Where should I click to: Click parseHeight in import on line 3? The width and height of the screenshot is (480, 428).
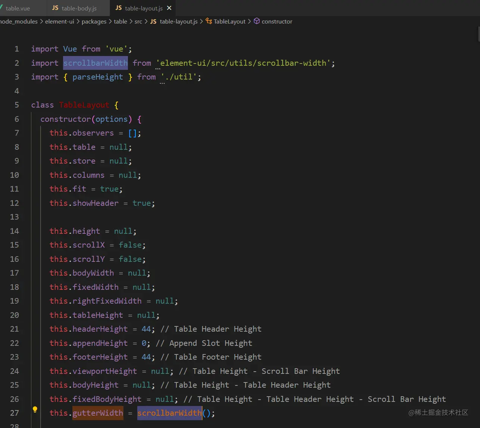tap(98, 77)
